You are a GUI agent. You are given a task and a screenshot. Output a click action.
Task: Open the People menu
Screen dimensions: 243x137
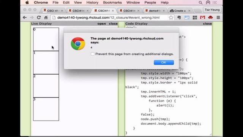[150, 3]
